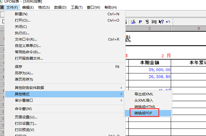Click the undo arrow toolbar icon
This screenshot has width=206, height=136.
pyautogui.click(x=168, y=22)
